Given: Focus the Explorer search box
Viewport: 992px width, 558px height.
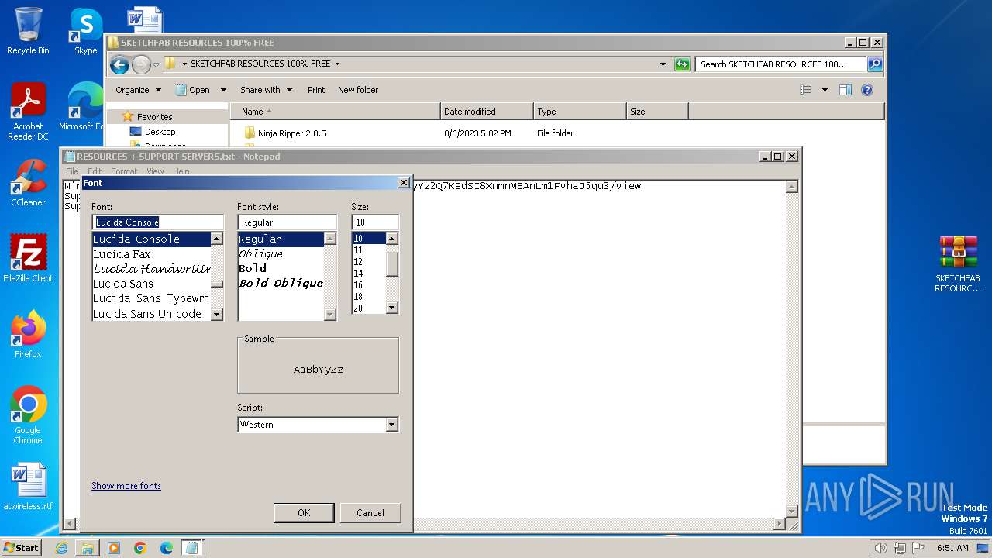Looking at the screenshot, I should (781, 64).
